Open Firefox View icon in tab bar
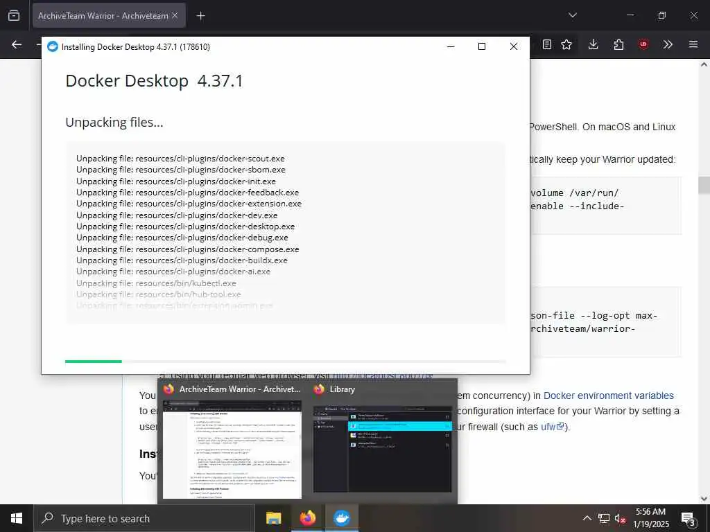 click(x=14, y=15)
